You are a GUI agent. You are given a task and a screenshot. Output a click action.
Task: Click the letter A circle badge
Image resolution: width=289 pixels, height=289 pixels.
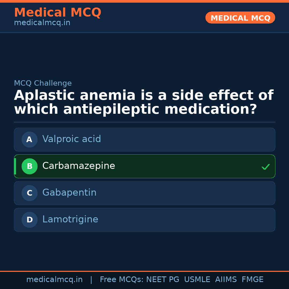tap(29, 139)
